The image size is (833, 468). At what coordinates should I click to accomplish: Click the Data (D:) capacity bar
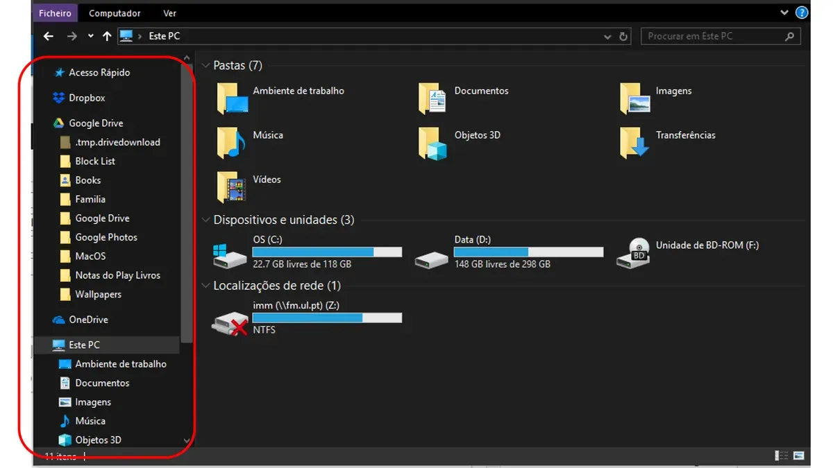(x=528, y=252)
